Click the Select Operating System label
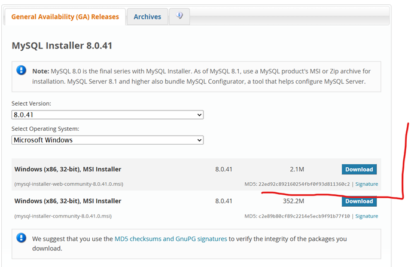Viewport: 414px width, 267px height. pyautogui.click(x=45, y=129)
